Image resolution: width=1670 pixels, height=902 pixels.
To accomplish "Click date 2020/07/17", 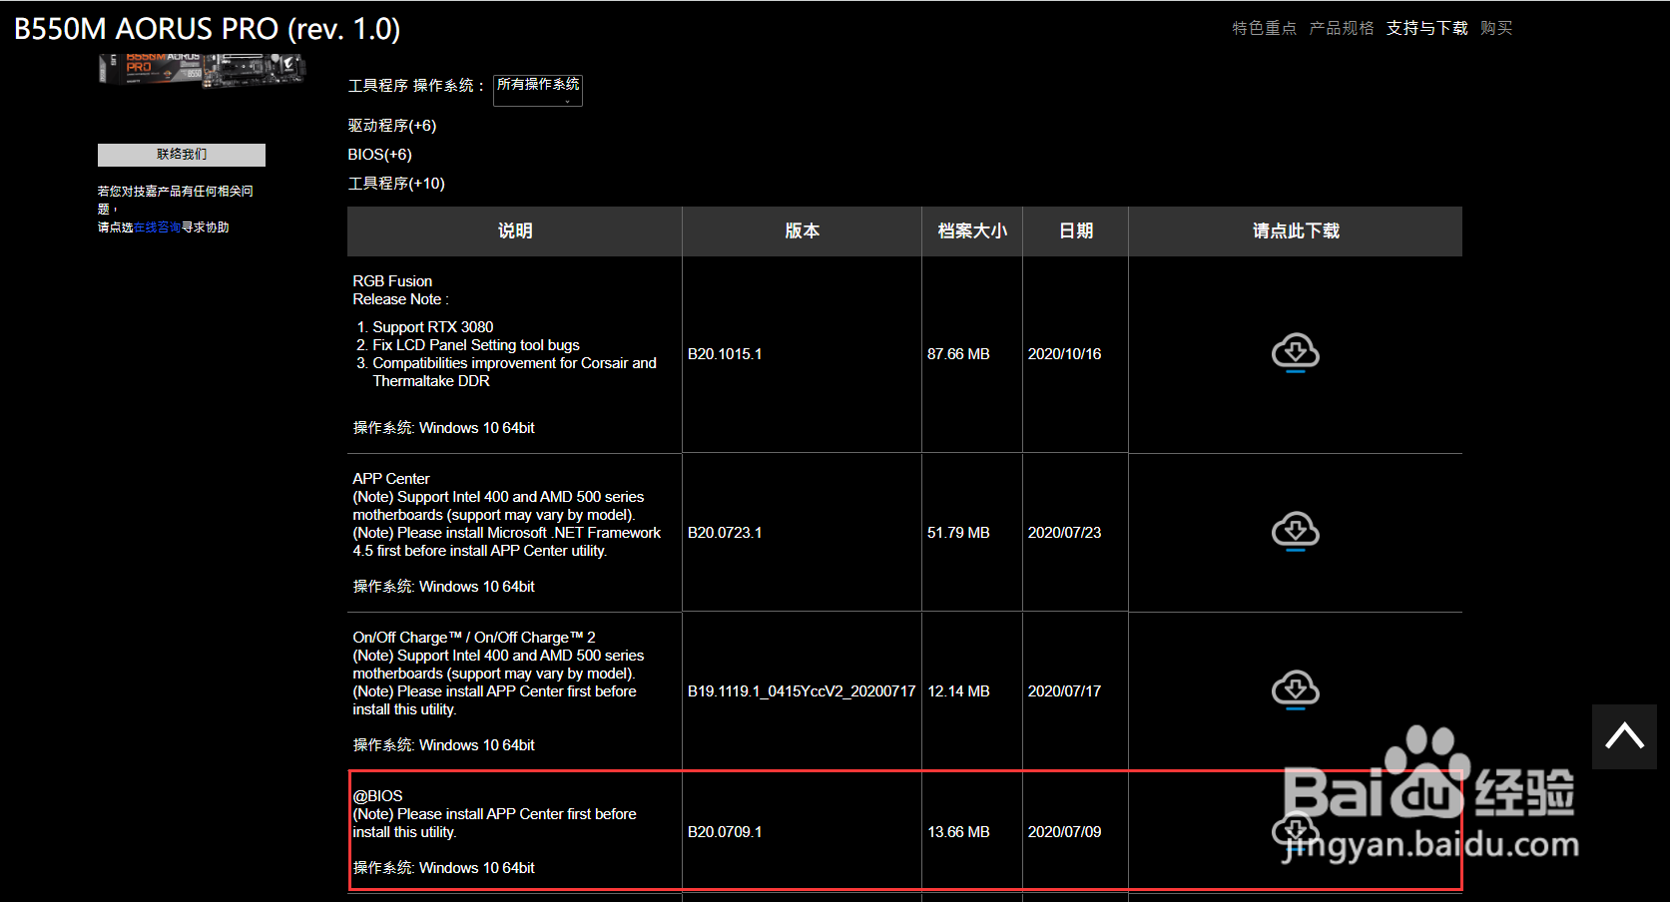I will (x=1064, y=691).
